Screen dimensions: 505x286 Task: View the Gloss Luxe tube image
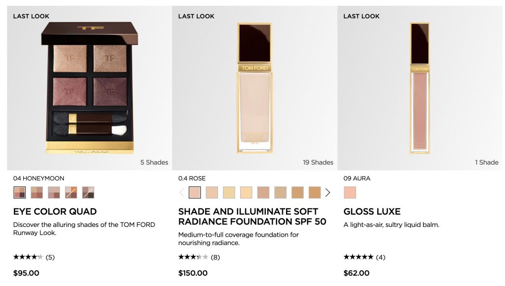click(420, 88)
